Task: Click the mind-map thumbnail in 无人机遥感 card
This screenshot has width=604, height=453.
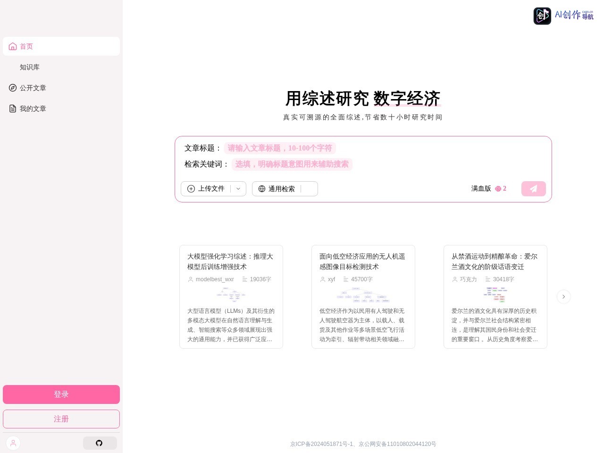Action: pyautogui.click(x=363, y=294)
